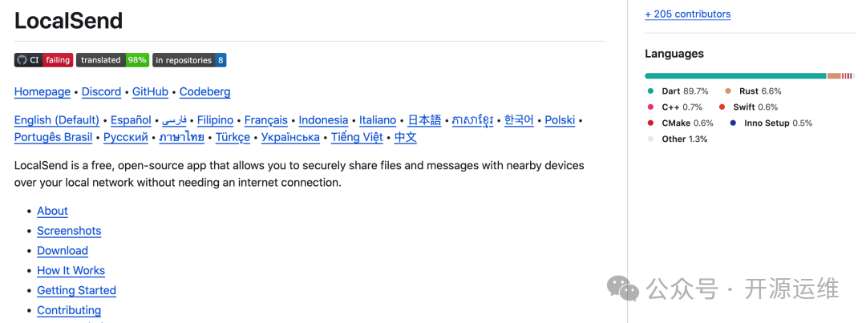Jump to the About section
Viewport: 866px width, 323px height.
(52, 211)
